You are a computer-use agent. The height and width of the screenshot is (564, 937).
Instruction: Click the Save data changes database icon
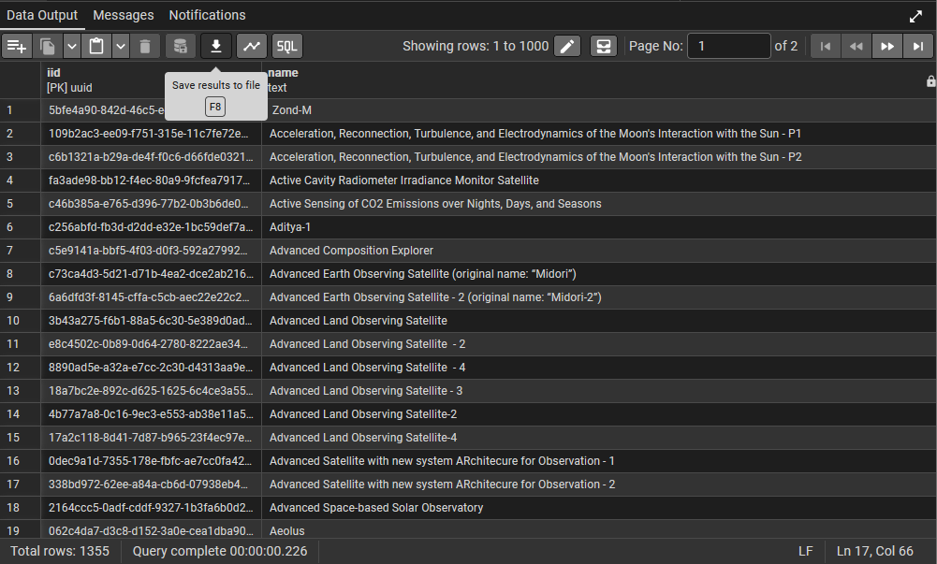point(181,46)
